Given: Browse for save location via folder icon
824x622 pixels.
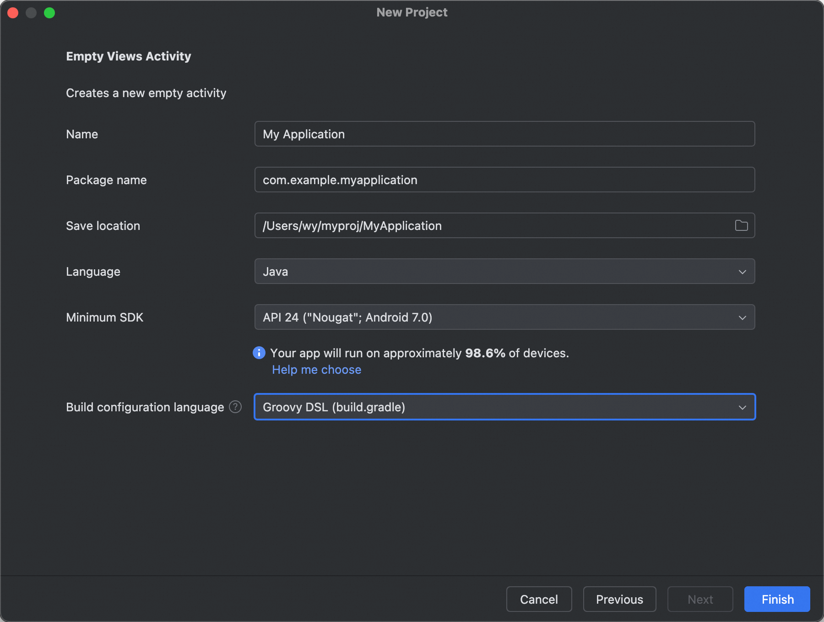Looking at the screenshot, I should 741,225.
